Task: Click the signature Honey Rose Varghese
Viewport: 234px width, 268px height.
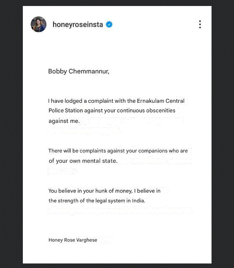Action: 73,240
